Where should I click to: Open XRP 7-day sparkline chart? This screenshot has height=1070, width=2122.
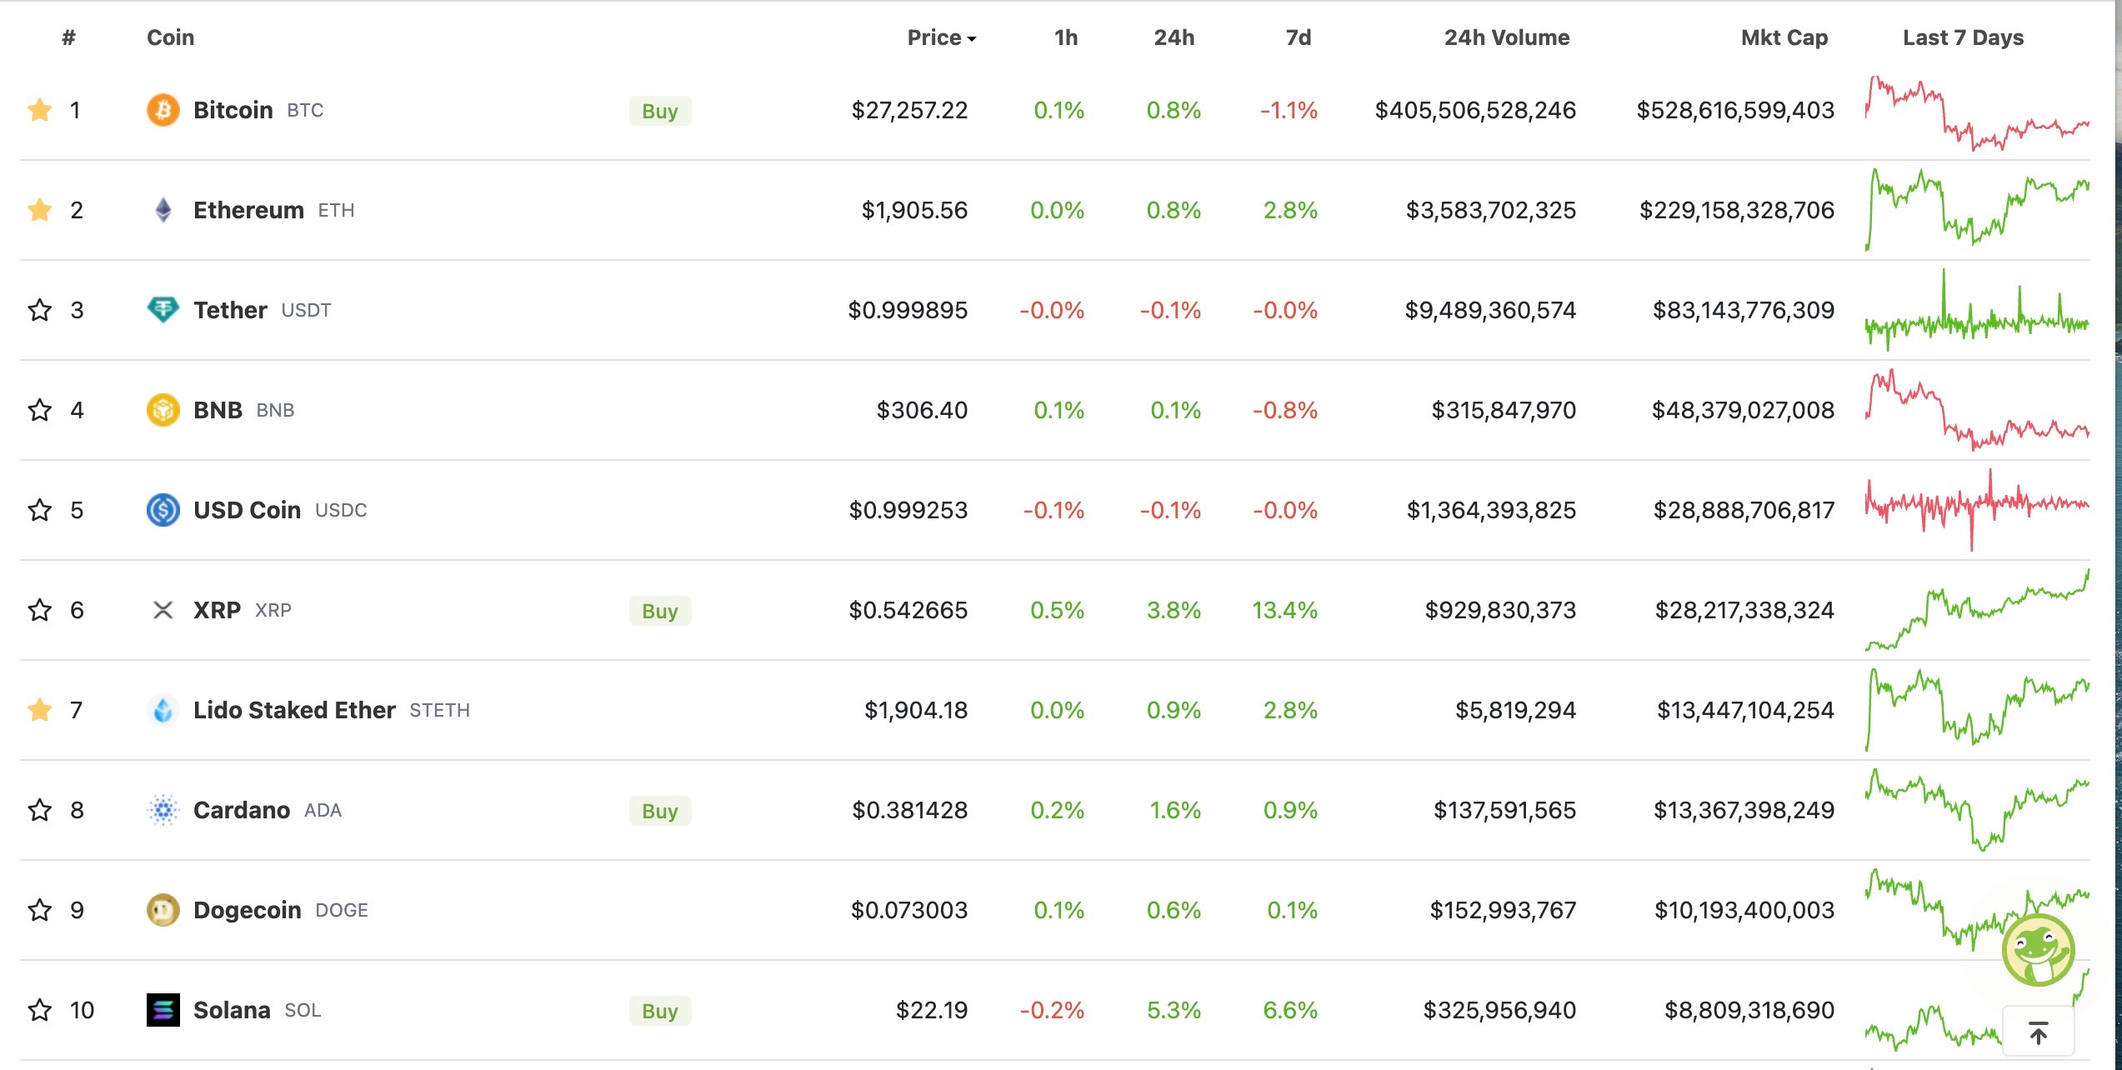(x=1977, y=610)
